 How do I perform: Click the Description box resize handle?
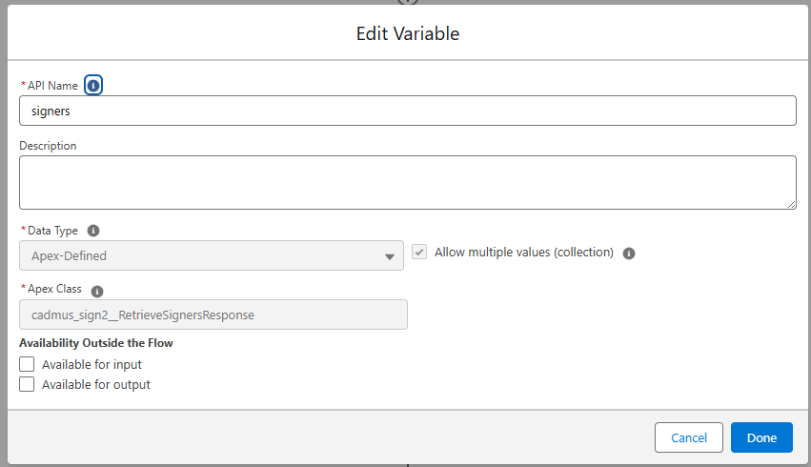(791, 204)
